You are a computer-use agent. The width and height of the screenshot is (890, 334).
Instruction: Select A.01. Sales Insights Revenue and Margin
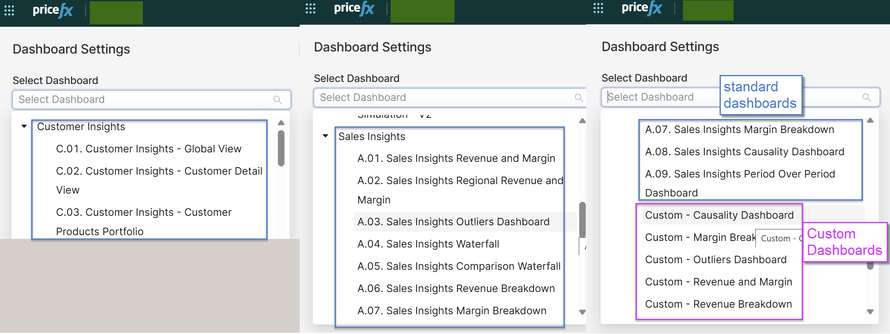tap(456, 158)
